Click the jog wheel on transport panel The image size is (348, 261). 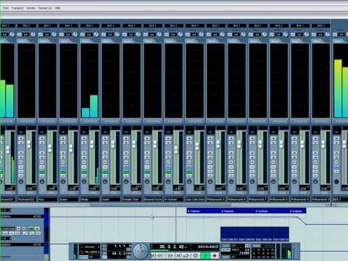141,251
